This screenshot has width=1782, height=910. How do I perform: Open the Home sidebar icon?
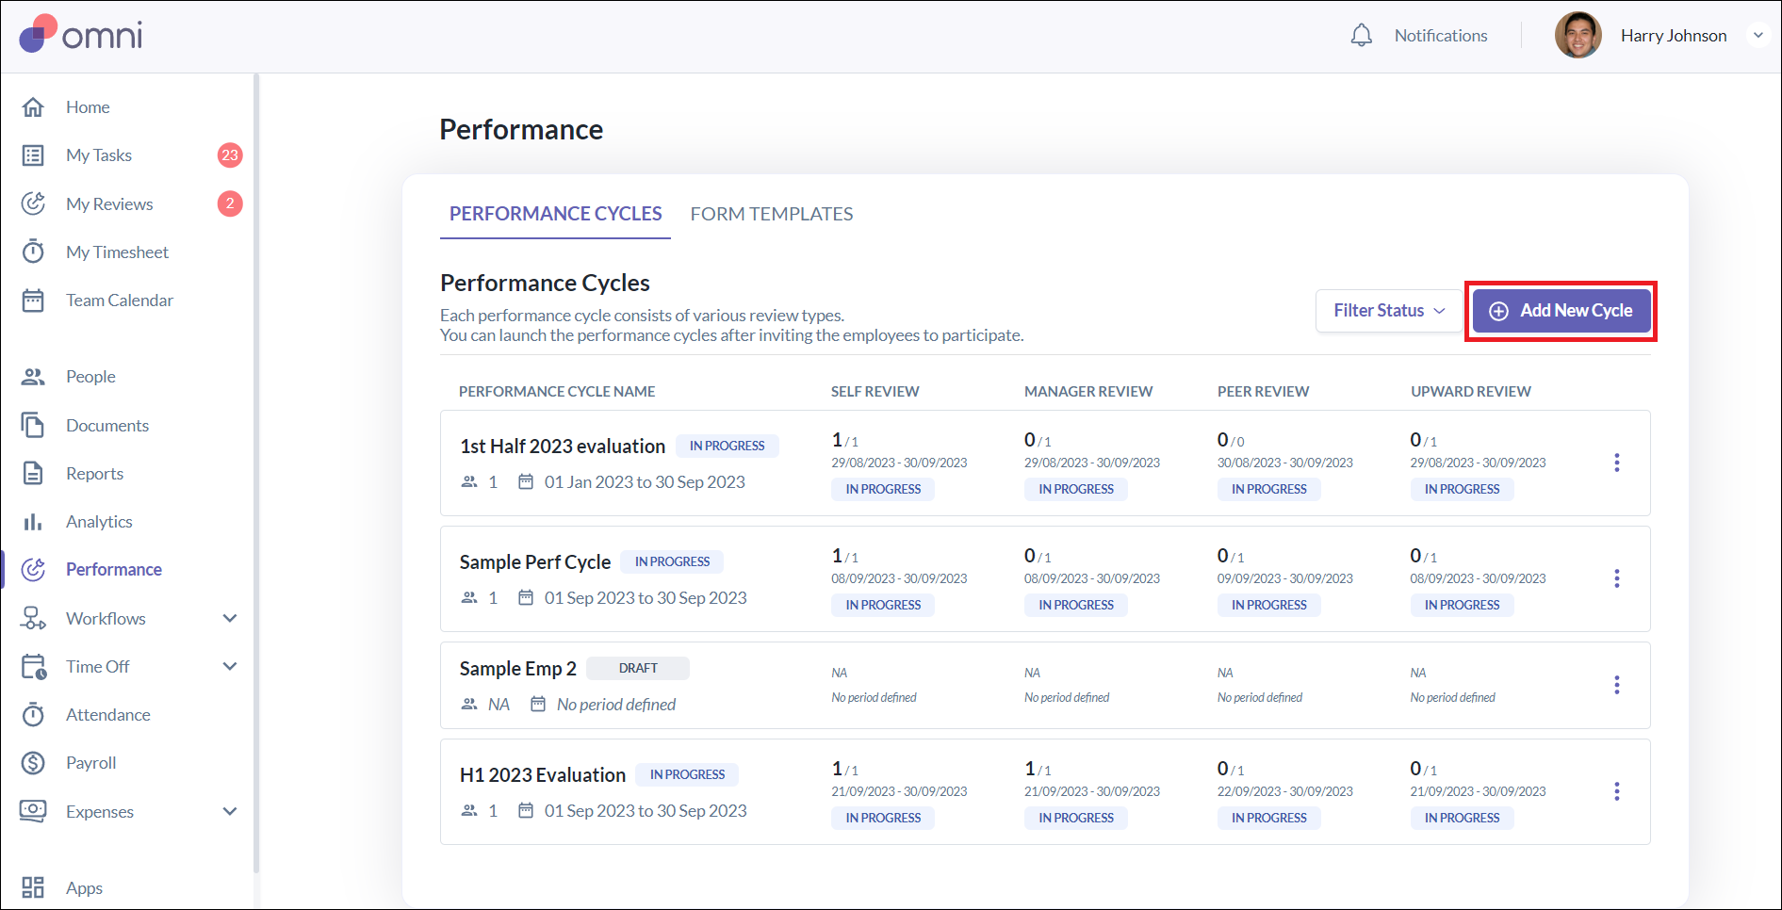click(33, 107)
